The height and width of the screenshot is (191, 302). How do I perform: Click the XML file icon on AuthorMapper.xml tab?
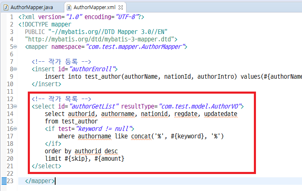pyautogui.click(x=69, y=7)
